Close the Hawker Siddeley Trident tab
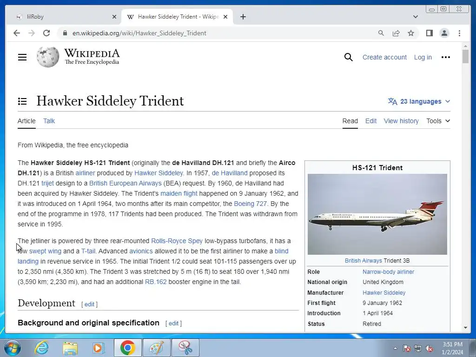This screenshot has width=476, height=357. [225, 17]
